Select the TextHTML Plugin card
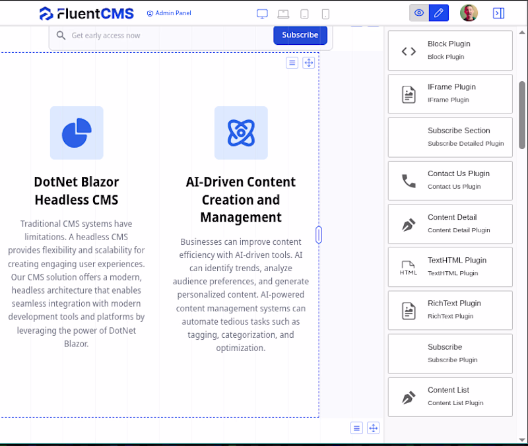This screenshot has height=446, width=528. (x=450, y=267)
